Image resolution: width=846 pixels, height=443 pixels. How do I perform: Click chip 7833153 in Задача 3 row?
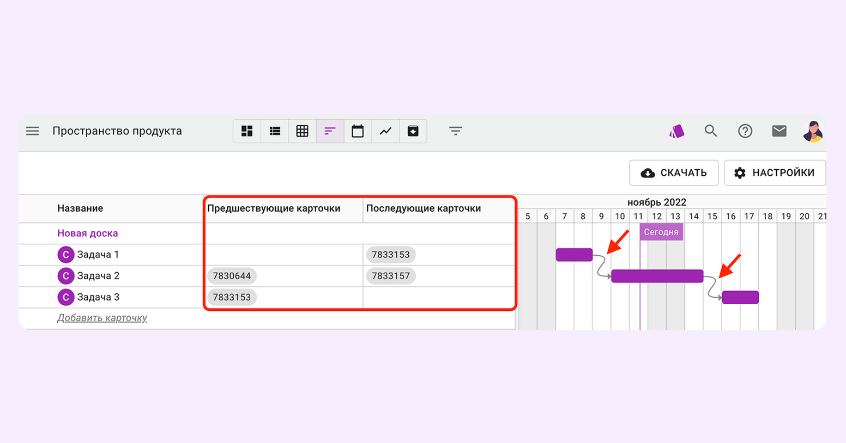[x=232, y=297]
